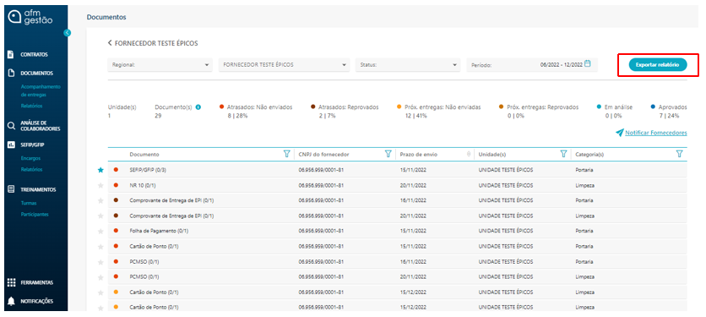Open the Regional dropdown
This screenshot has width=706, height=317.
[x=160, y=65]
